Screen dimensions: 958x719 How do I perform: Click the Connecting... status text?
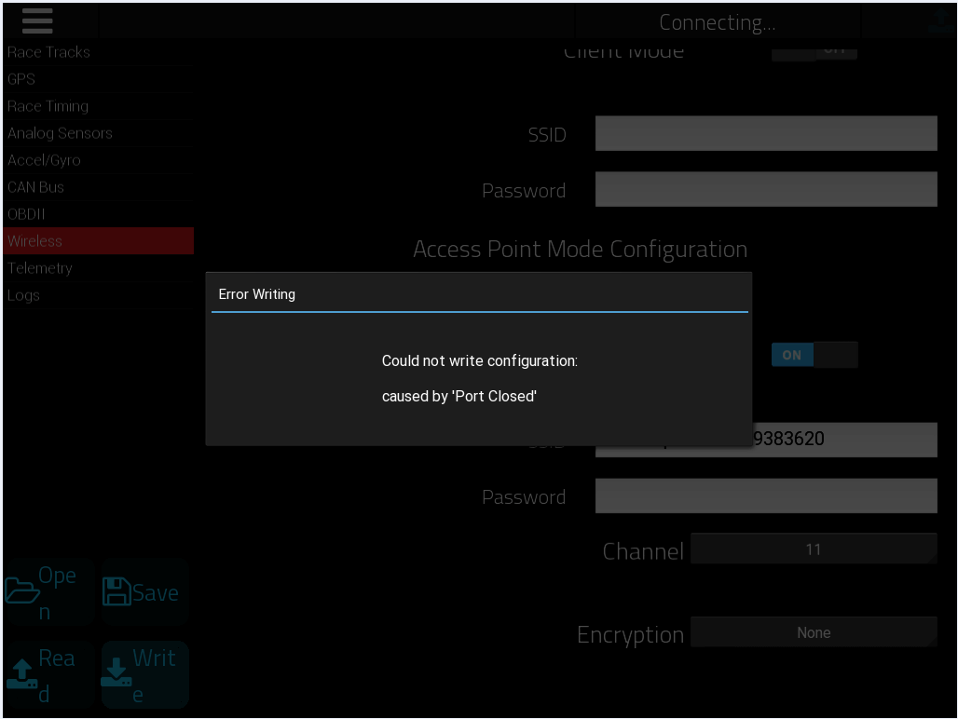tap(718, 22)
